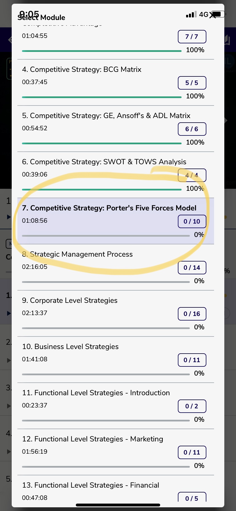Click the SWOT & TOWS Analysis progress bar
Viewport: 236px width, 511px height.
pyautogui.click(x=101, y=189)
